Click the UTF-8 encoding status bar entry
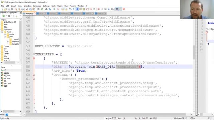 coord(192,118)
